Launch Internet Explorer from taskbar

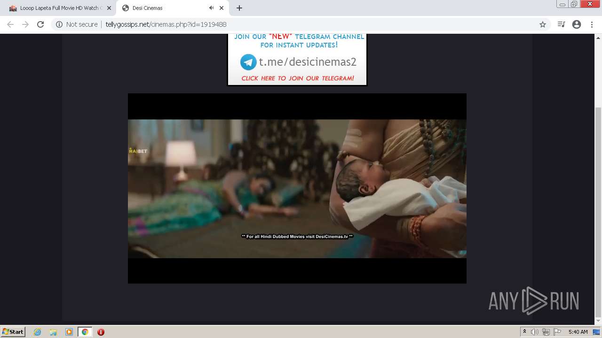[38, 332]
